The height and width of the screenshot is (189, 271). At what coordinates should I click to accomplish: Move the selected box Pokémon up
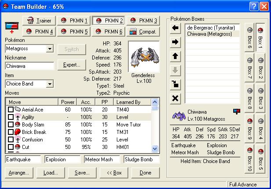click(175, 56)
